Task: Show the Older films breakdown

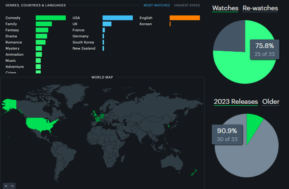Action: (271, 102)
